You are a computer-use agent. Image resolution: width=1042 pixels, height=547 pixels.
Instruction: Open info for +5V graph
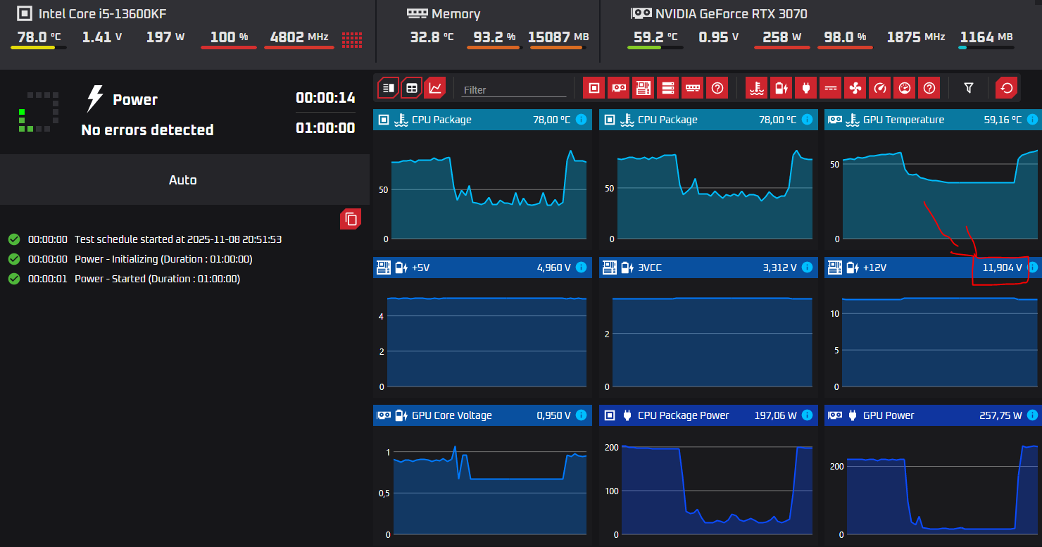pyautogui.click(x=581, y=268)
